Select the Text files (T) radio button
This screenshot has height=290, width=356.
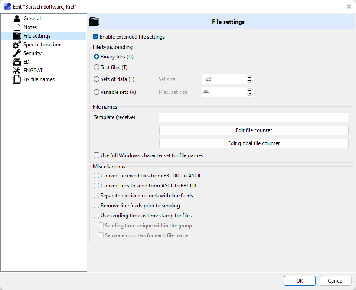pos(96,68)
